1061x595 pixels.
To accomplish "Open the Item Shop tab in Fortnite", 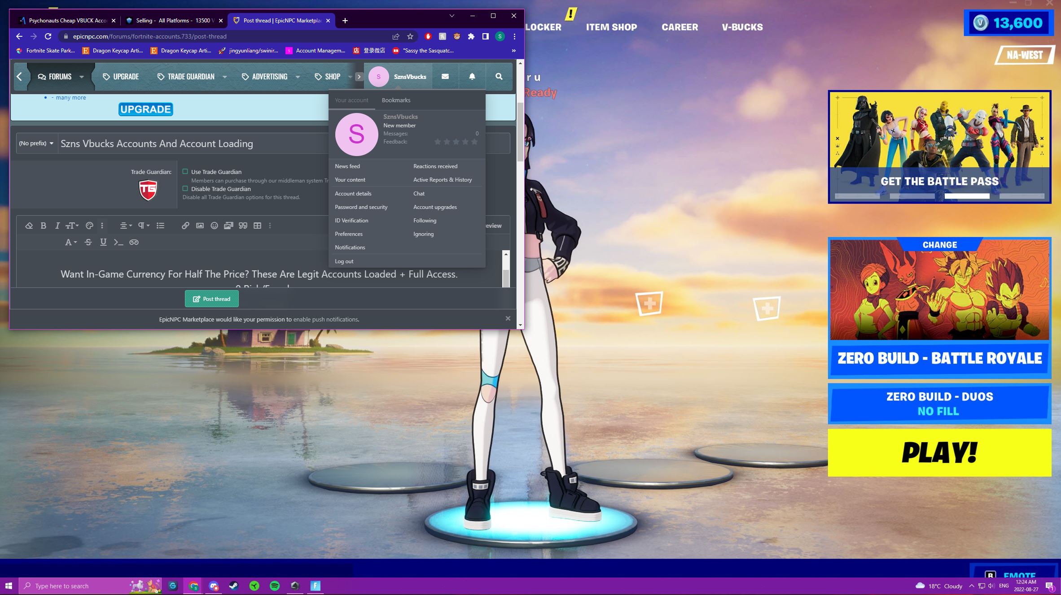I will (x=611, y=27).
